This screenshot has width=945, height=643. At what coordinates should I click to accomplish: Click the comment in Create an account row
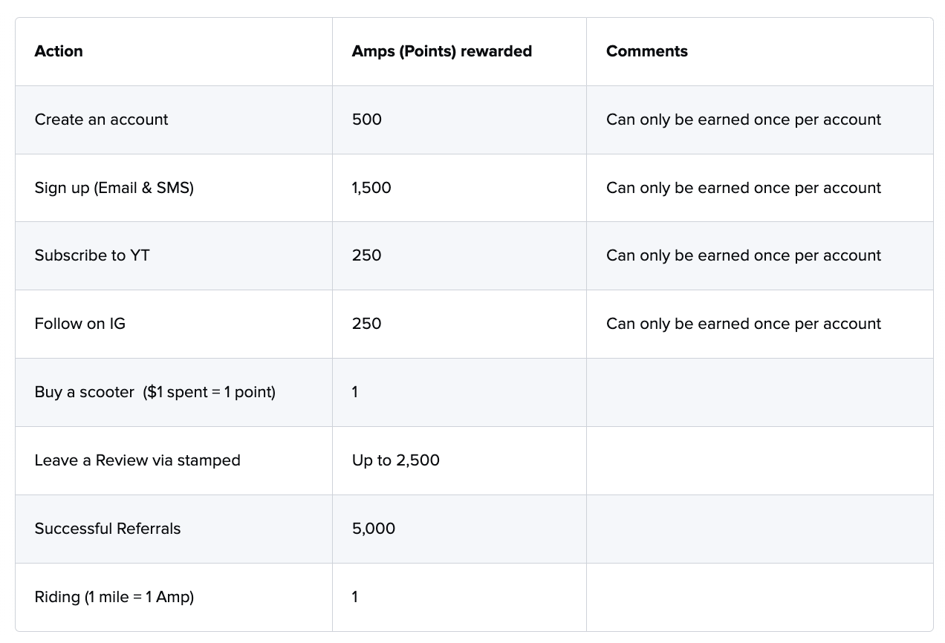[x=743, y=120]
